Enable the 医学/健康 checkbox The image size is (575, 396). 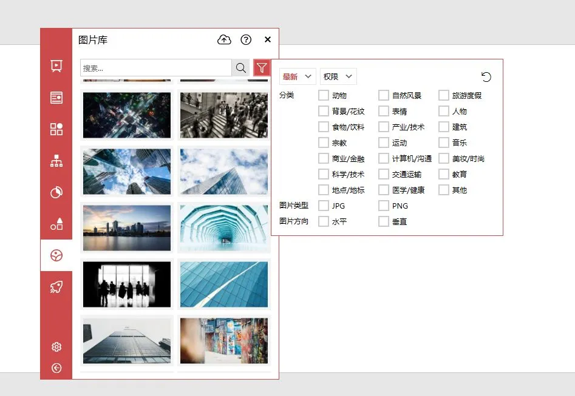(x=384, y=190)
